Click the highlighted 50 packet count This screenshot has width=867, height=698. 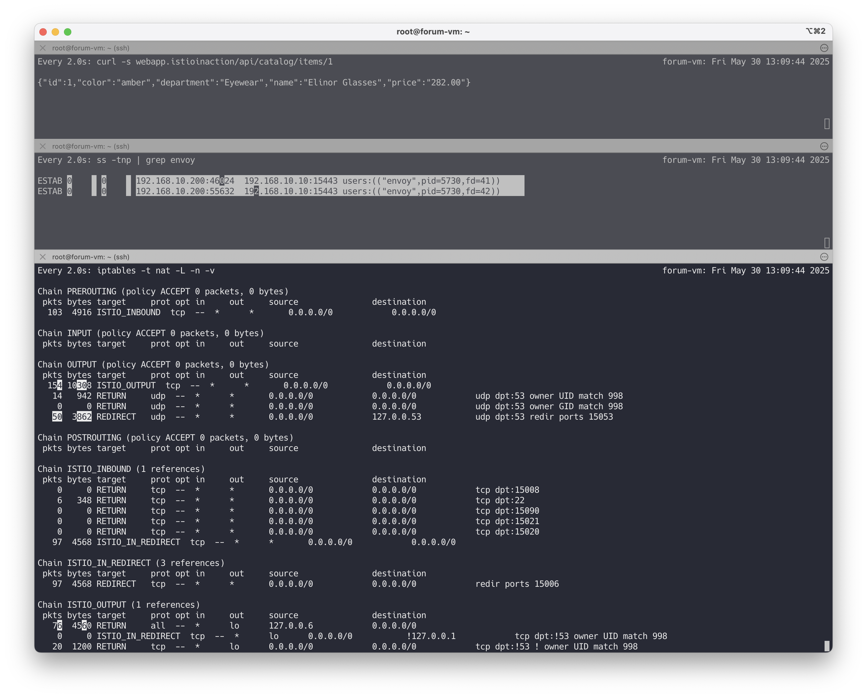(57, 417)
